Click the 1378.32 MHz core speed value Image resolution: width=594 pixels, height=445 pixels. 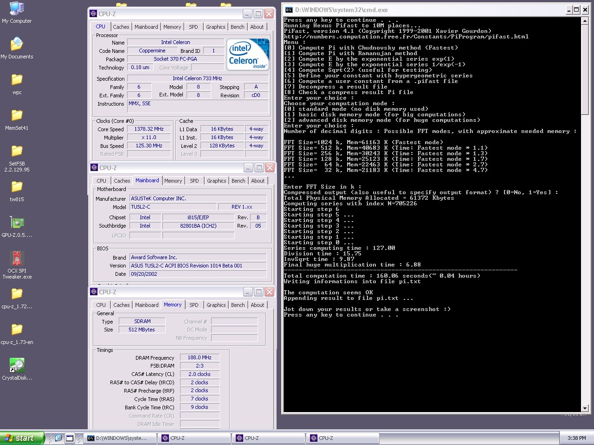pyautogui.click(x=149, y=129)
